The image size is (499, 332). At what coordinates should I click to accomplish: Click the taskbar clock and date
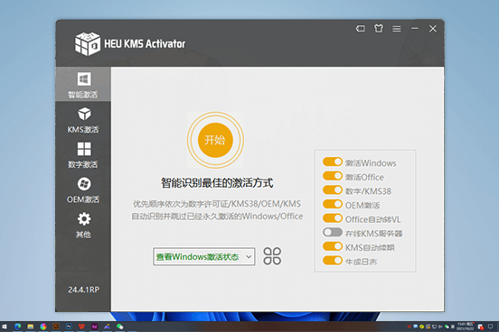pos(465,327)
